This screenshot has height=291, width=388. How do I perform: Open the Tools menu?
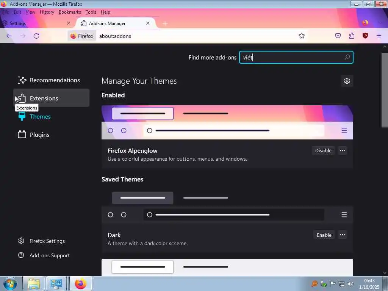(91, 12)
